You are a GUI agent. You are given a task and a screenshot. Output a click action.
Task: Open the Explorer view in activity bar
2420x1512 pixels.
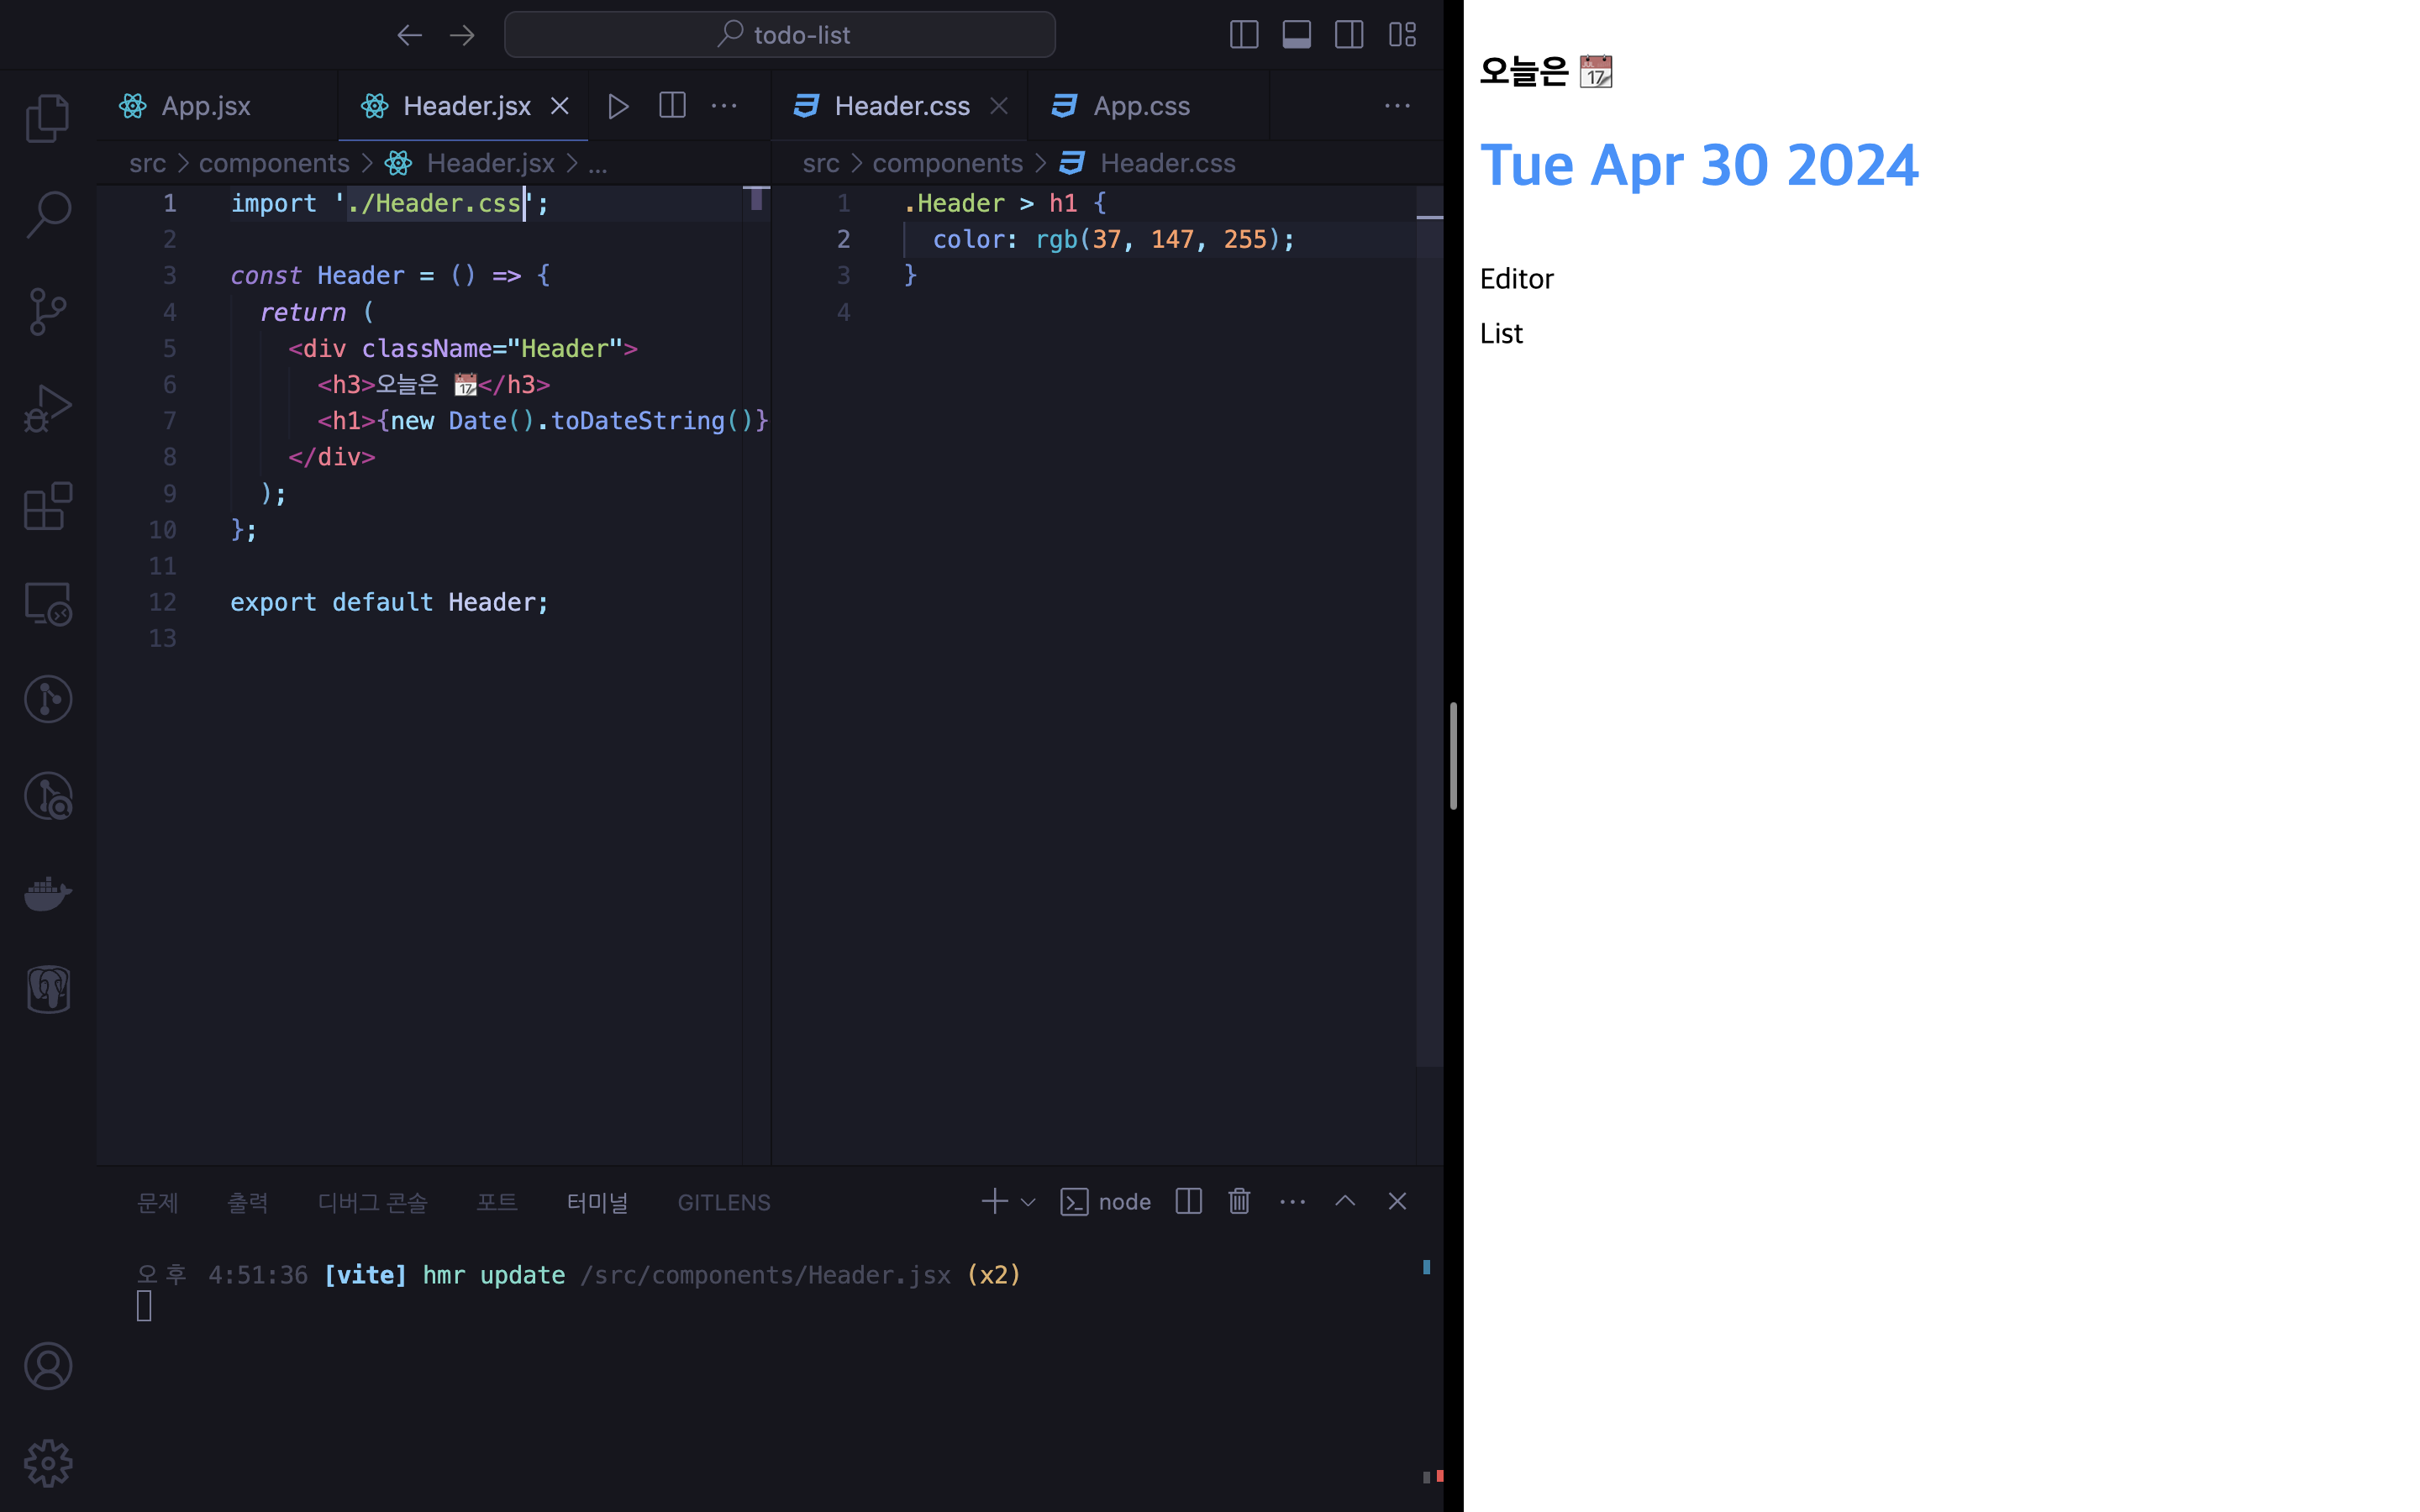(47, 118)
